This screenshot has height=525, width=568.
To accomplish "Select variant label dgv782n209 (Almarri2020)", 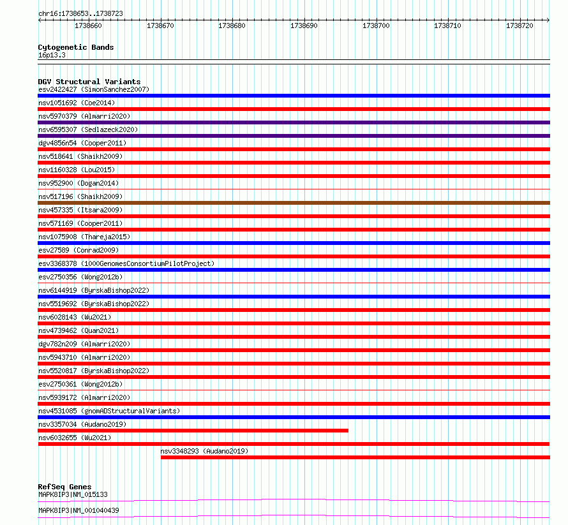I will click(84, 344).
